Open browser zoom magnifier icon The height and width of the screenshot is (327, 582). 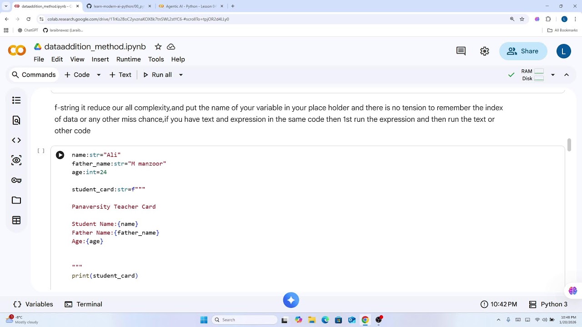click(512, 19)
